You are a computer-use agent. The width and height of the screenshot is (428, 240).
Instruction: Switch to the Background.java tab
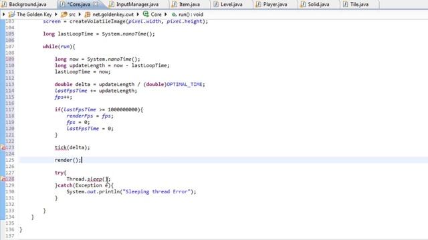(27, 5)
